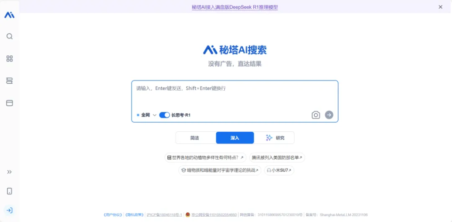This screenshot has height=222, width=452.
Task: Toggle the 长思考·R1 switch
Action: pos(164,115)
